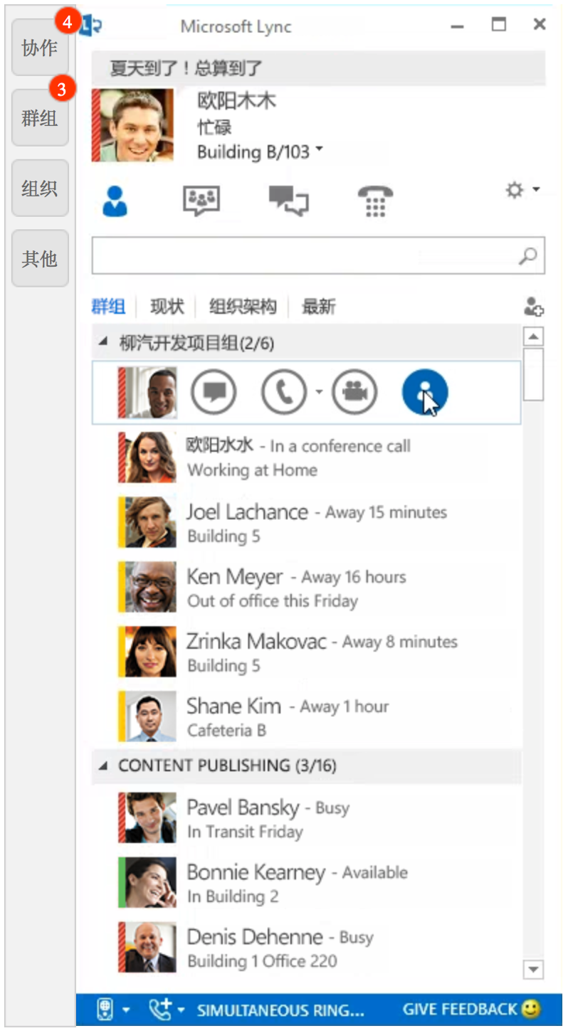The image size is (568, 1033).
Task: Select the Zrinka Makovac name text
Action: pyautogui.click(x=256, y=641)
